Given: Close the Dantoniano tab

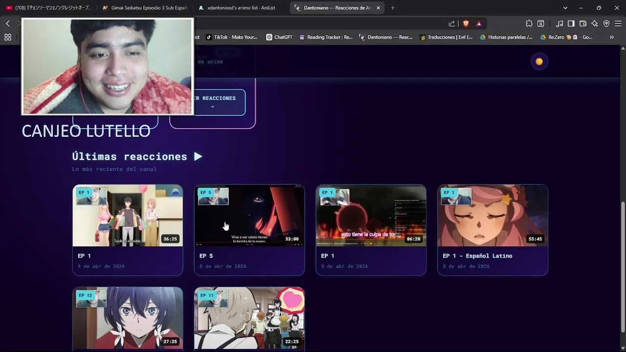Looking at the screenshot, I should point(378,8).
